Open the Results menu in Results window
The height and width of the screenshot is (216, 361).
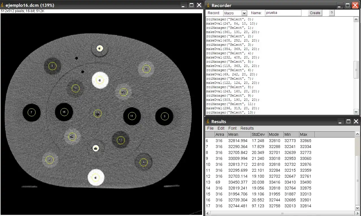[247, 128]
